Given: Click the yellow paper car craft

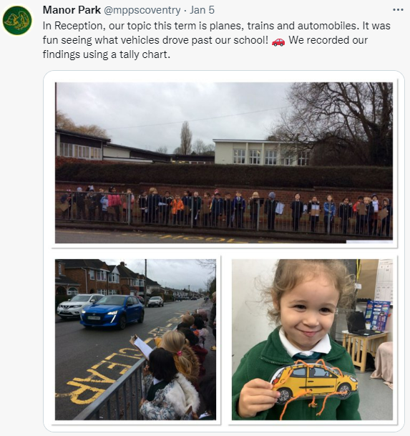Looking at the screenshot, I should click(313, 381).
